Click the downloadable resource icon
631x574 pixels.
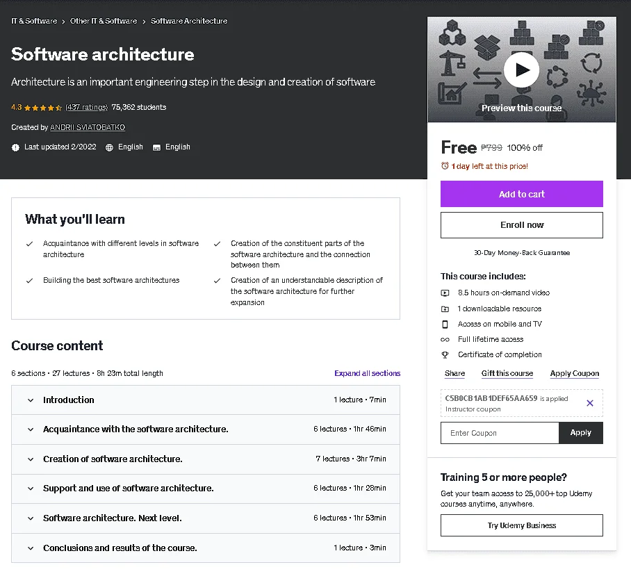pos(445,309)
